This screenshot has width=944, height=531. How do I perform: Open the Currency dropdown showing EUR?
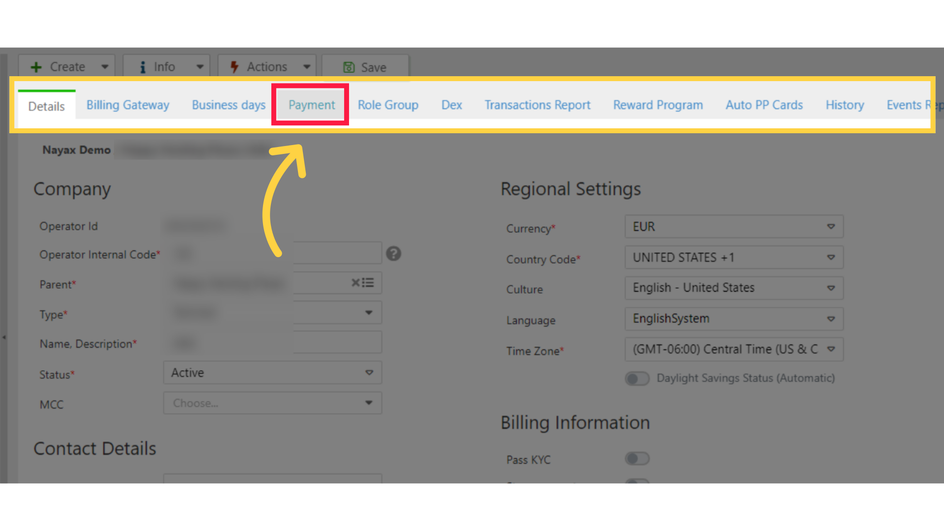pos(734,227)
